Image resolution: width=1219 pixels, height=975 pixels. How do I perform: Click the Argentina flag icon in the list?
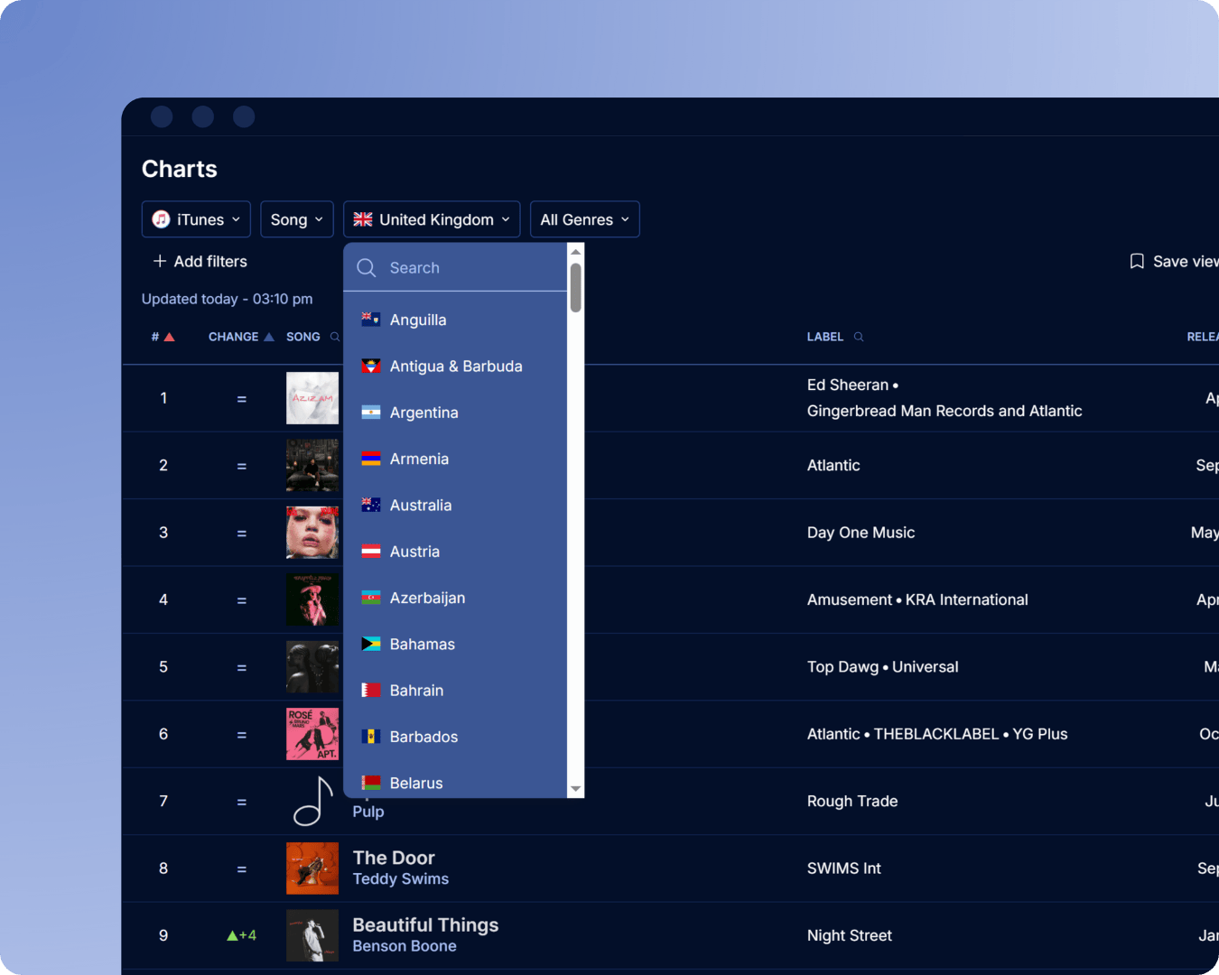370,412
